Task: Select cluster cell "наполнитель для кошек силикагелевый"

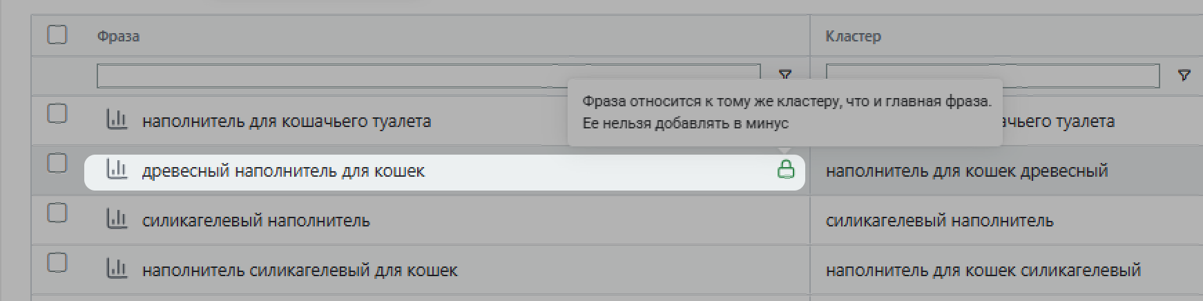Action: [x=983, y=271]
